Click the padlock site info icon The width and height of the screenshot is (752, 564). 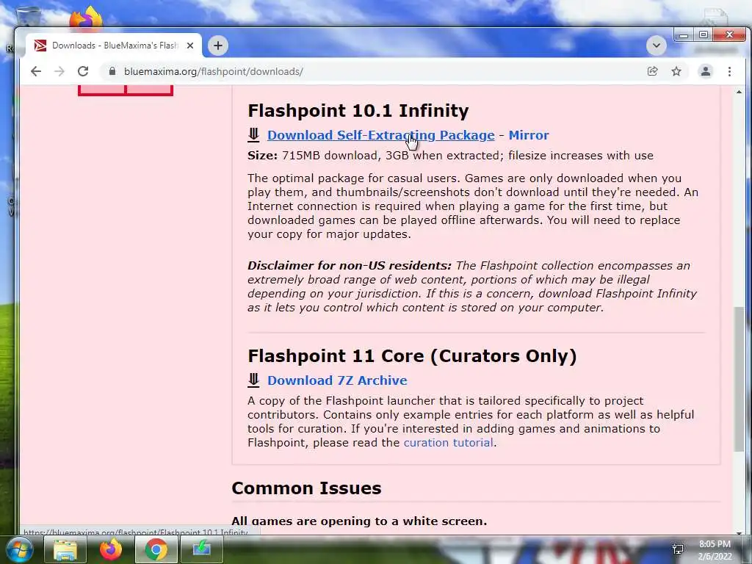[112, 71]
